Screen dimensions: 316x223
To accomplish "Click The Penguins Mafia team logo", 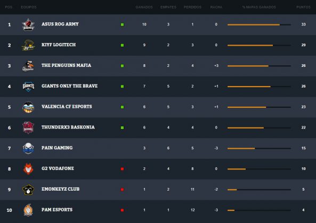I will pos(28,66).
